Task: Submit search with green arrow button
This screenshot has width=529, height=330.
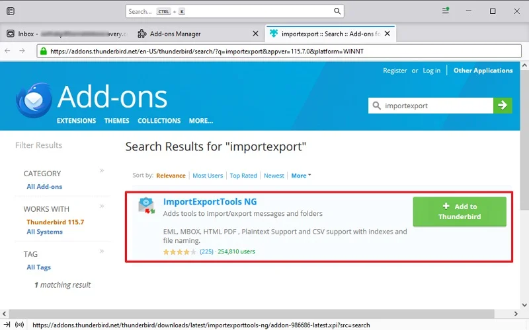Action: [x=503, y=106]
